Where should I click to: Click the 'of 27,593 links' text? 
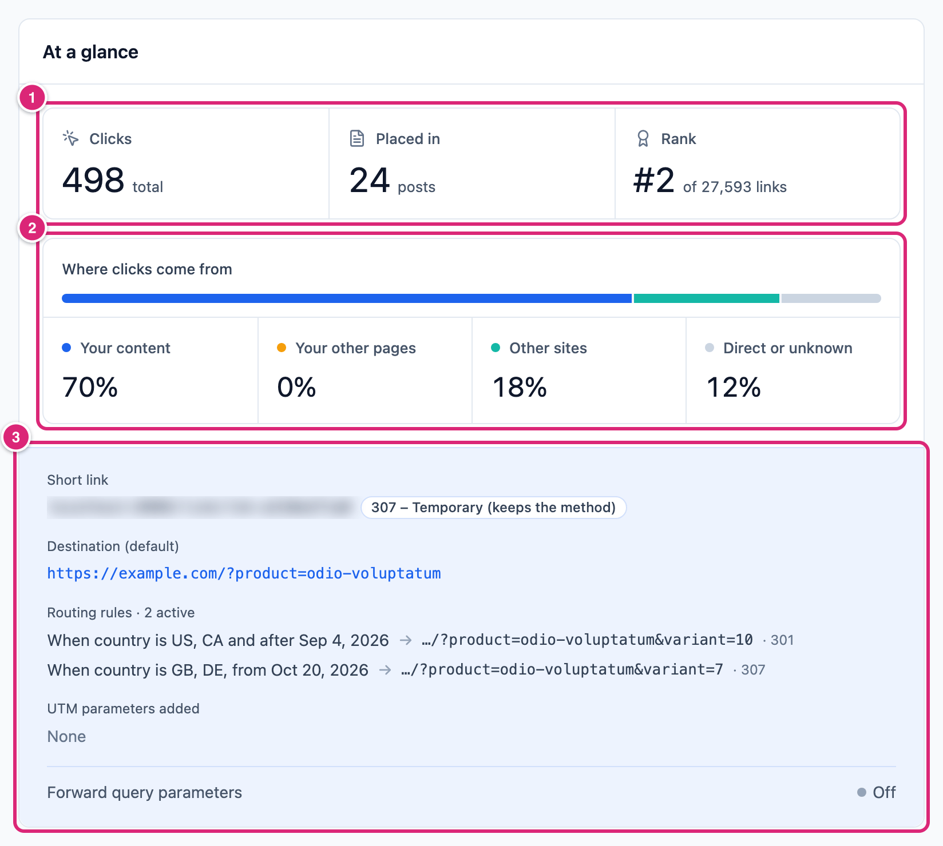click(x=735, y=187)
